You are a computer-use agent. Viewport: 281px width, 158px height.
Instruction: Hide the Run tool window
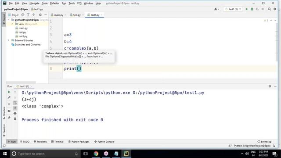pyautogui.click(x=275, y=86)
